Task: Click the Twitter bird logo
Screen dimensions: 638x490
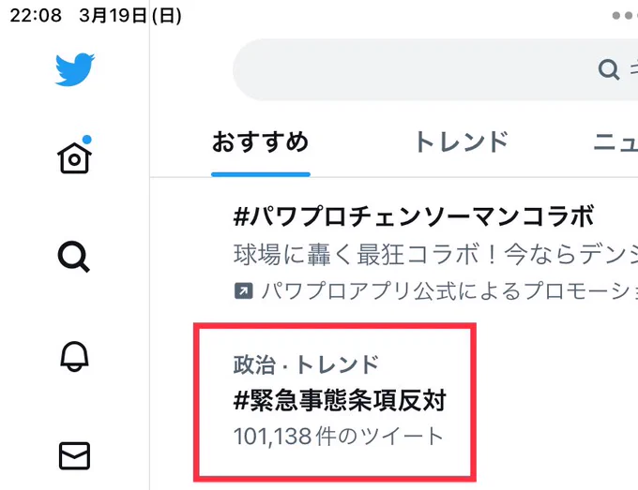Action: coord(75,69)
